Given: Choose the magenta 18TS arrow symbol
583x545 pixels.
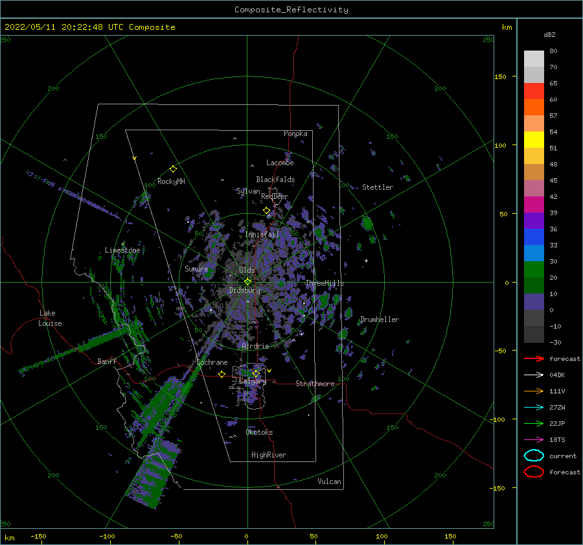Looking at the screenshot, I should (x=534, y=440).
